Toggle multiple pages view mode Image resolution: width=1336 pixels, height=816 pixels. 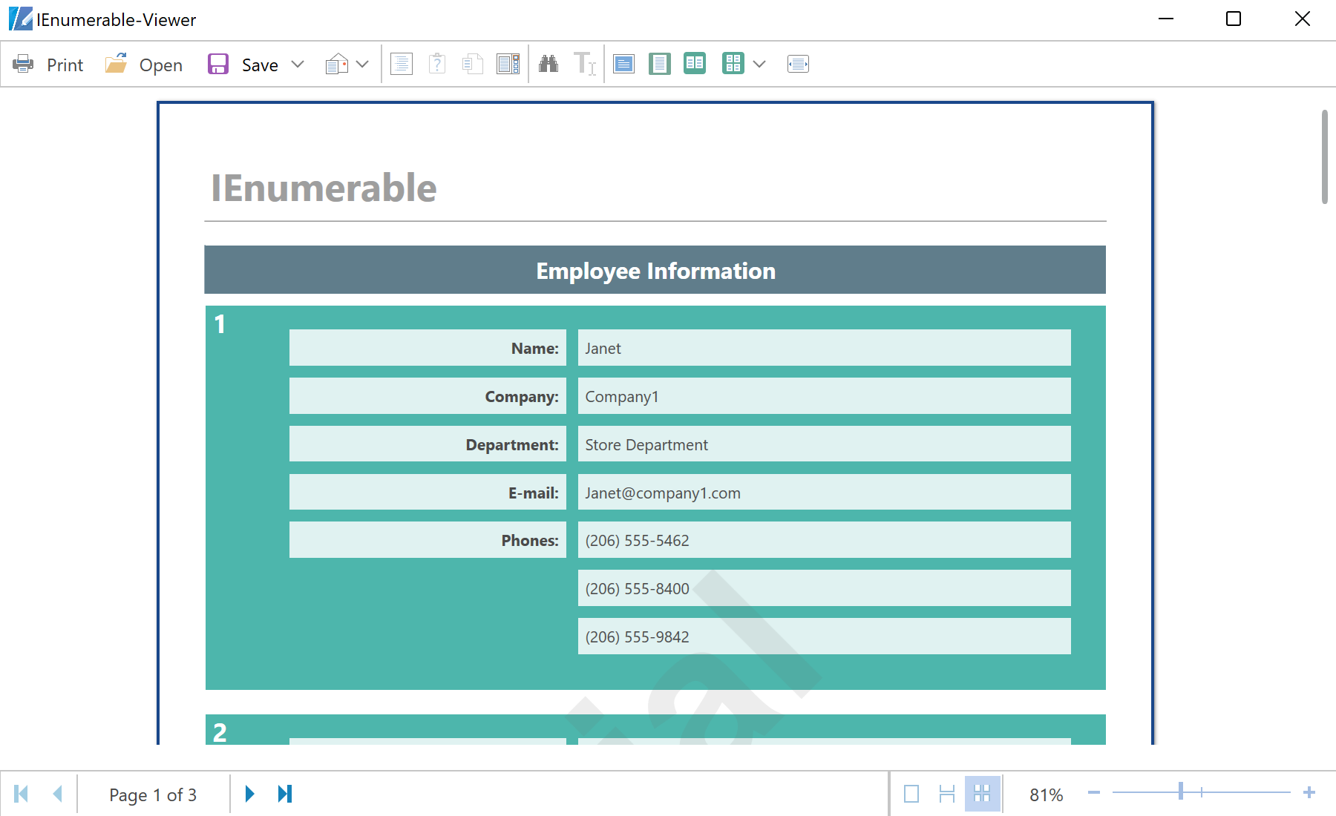[x=982, y=794]
